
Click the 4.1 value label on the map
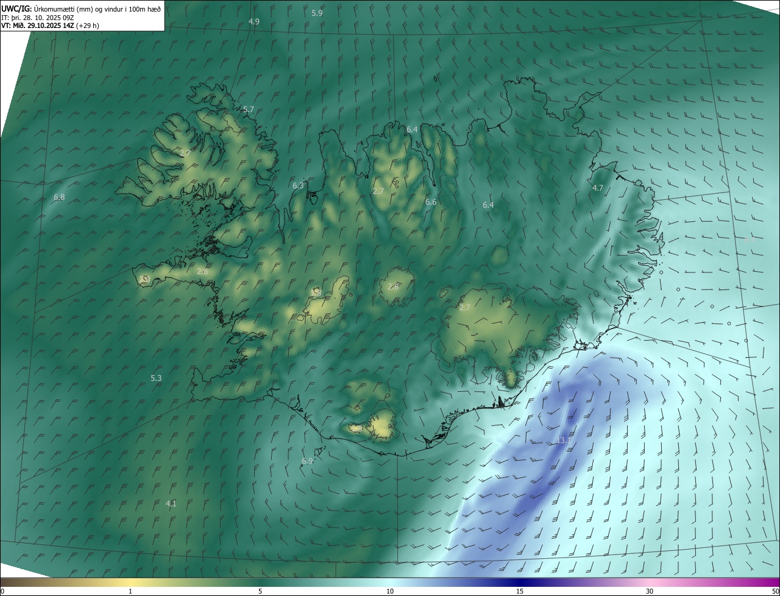coord(171,503)
